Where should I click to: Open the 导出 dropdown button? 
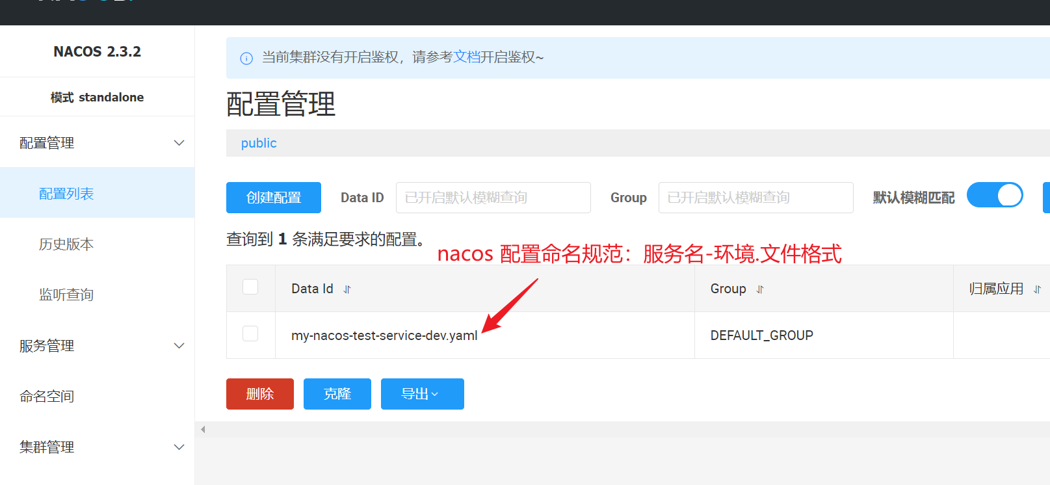(x=423, y=394)
